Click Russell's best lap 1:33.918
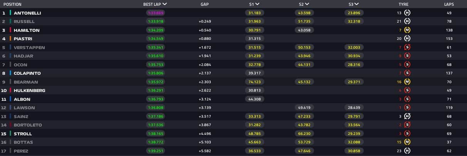The width and height of the screenshot is (467, 156). click(x=155, y=21)
